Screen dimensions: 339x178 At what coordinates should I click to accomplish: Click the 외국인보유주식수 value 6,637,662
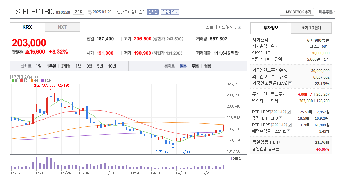click(x=321, y=77)
